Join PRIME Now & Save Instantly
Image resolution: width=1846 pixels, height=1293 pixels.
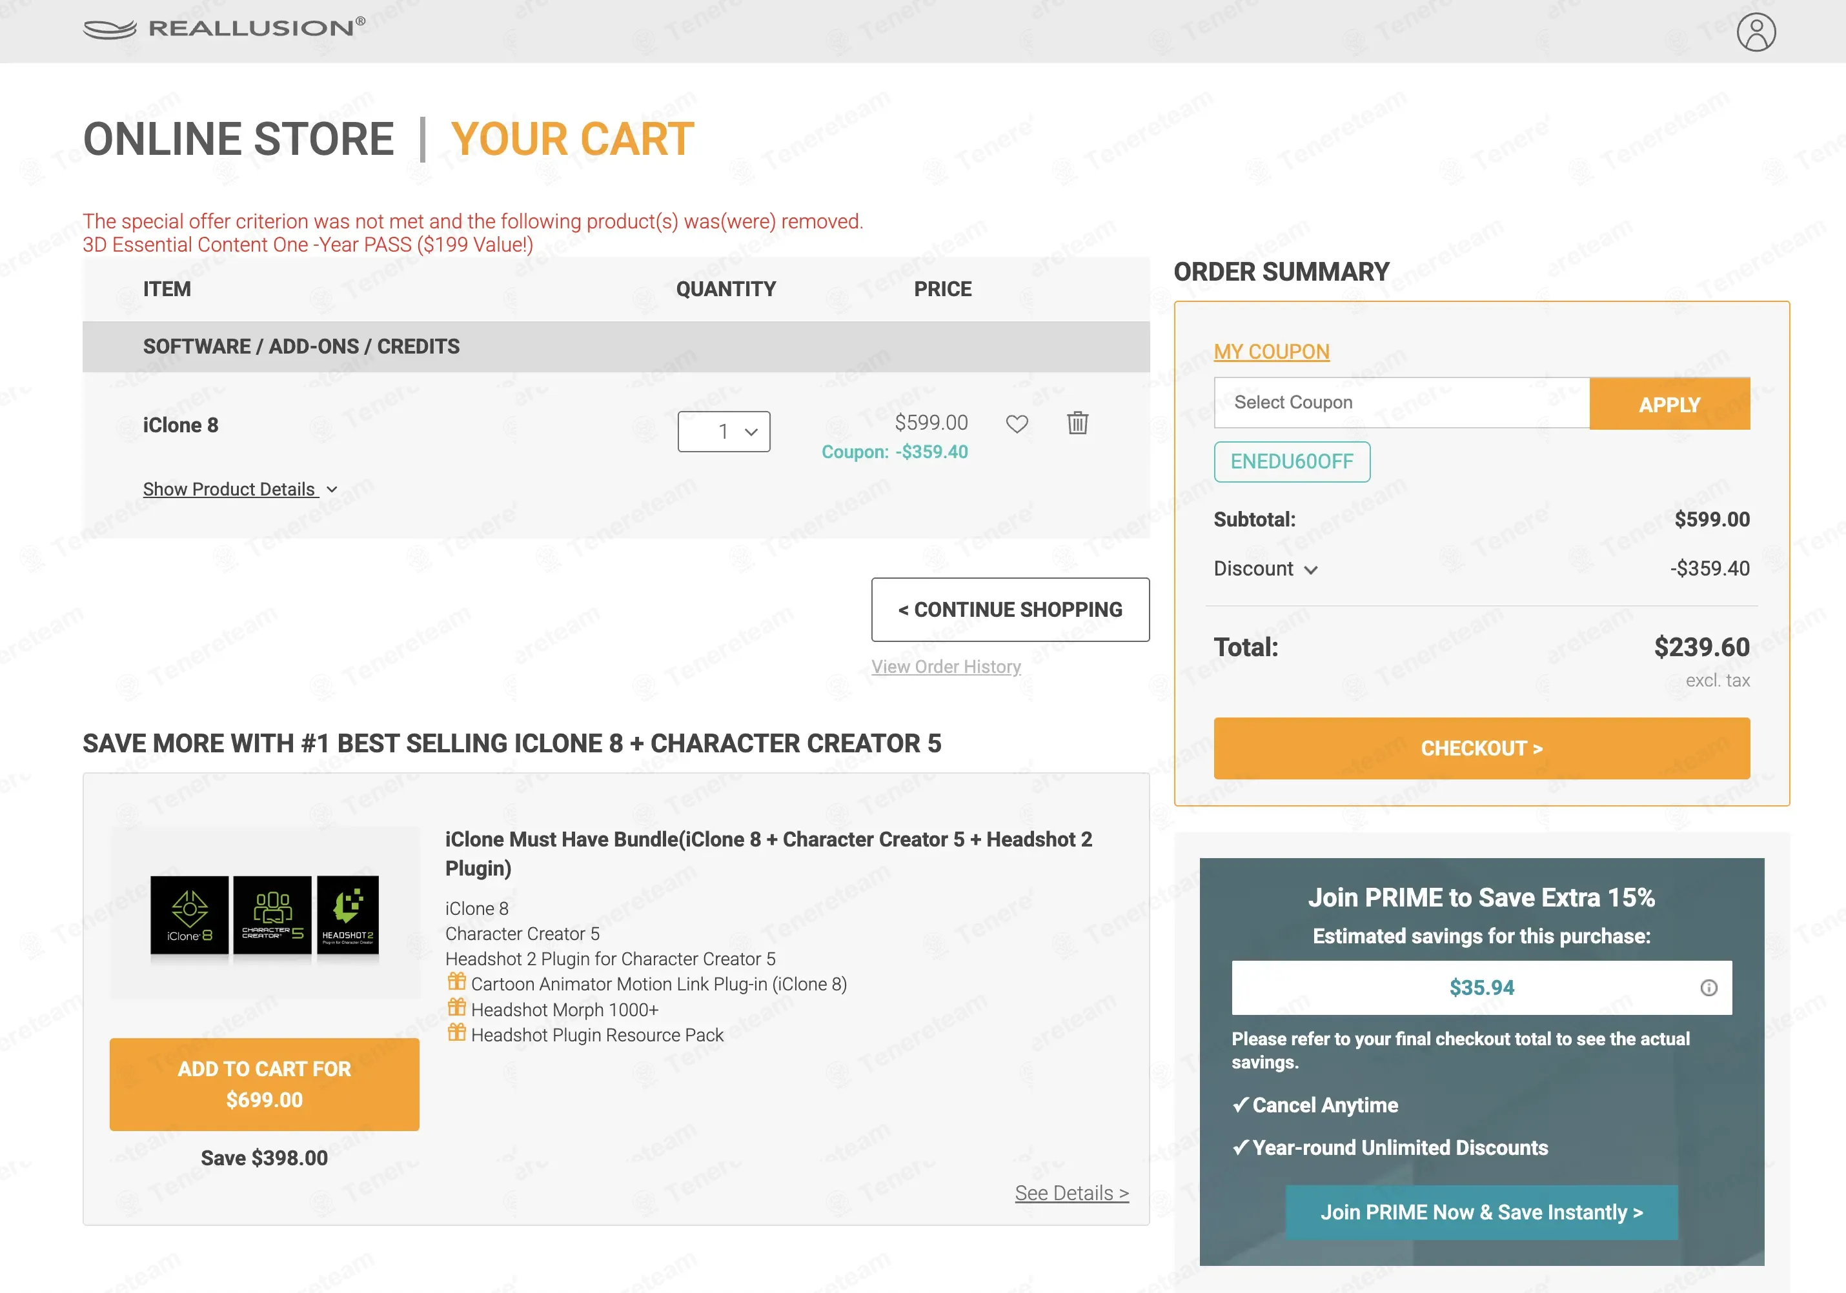click(1481, 1212)
